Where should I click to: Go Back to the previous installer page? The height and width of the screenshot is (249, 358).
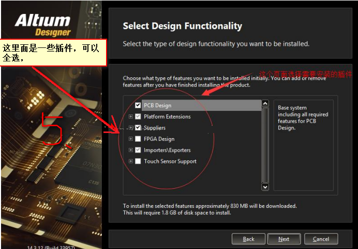click(248, 239)
